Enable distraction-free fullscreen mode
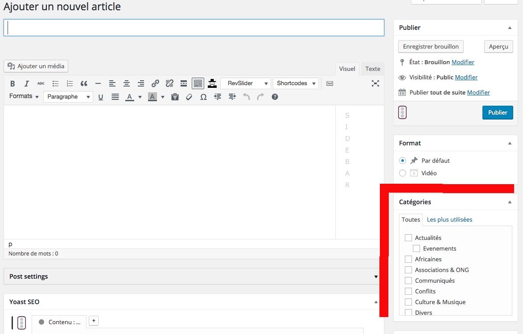Screen dimensions: 523x334 click(375, 83)
